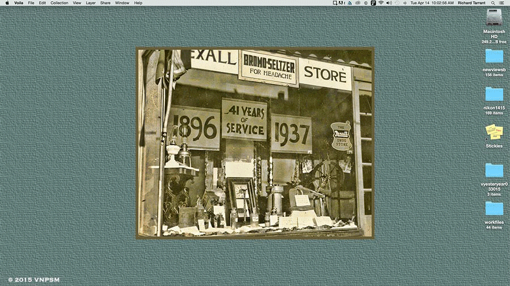Open the Notification Center list icon
The width and height of the screenshot is (510, 286).
tap(502, 3)
